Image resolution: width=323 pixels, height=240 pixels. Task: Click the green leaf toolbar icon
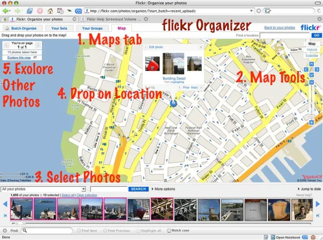coord(69,11)
